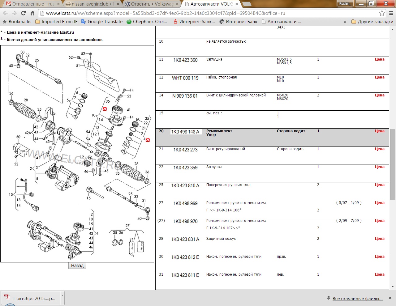
Task: Open the Imported From IE bookmarks folder
Action: 56,22
